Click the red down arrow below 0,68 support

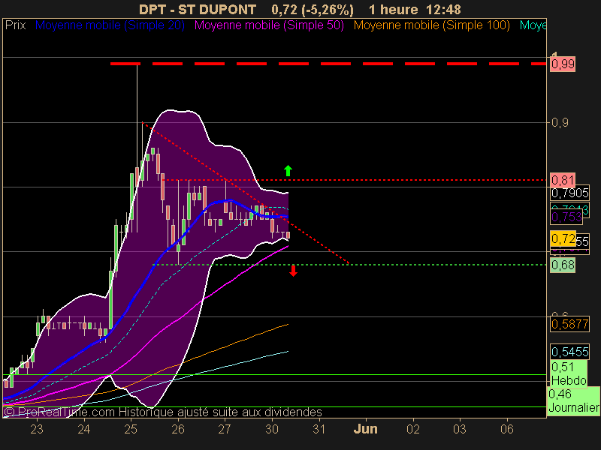point(293,271)
